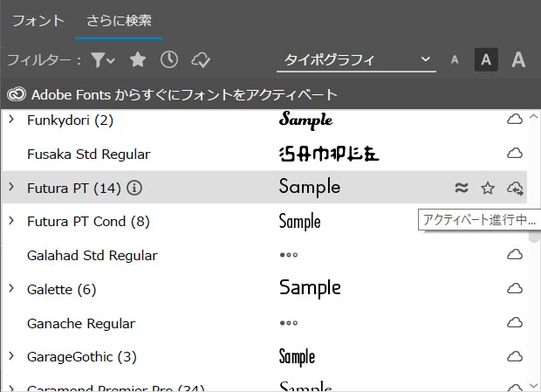This screenshot has width=541, height=392.
Task: Select Fusaka Std Regular font
Action: 89,155
